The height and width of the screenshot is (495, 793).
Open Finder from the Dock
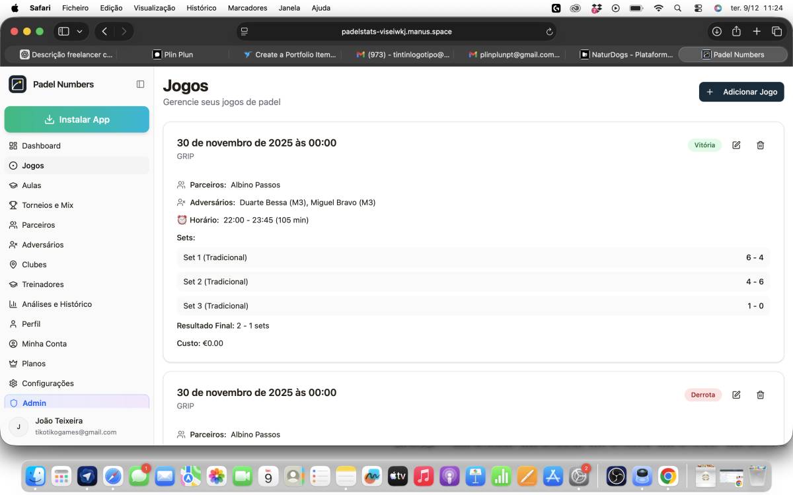(x=36, y=475)
